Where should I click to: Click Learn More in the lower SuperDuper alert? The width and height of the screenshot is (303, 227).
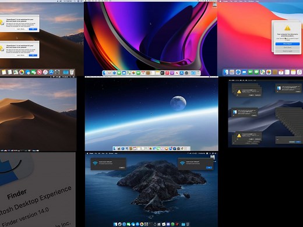click(x=20, y=55)
